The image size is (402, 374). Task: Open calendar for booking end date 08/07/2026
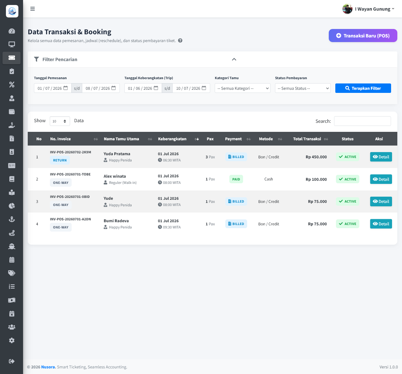pyautogui.click(x=114, y=88)
